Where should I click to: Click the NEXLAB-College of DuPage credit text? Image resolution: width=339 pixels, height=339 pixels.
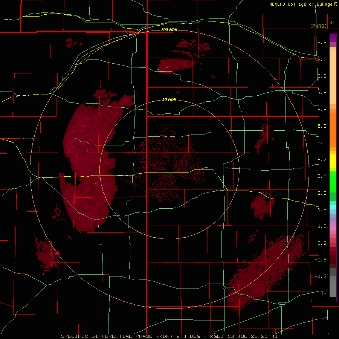point(301,4)
